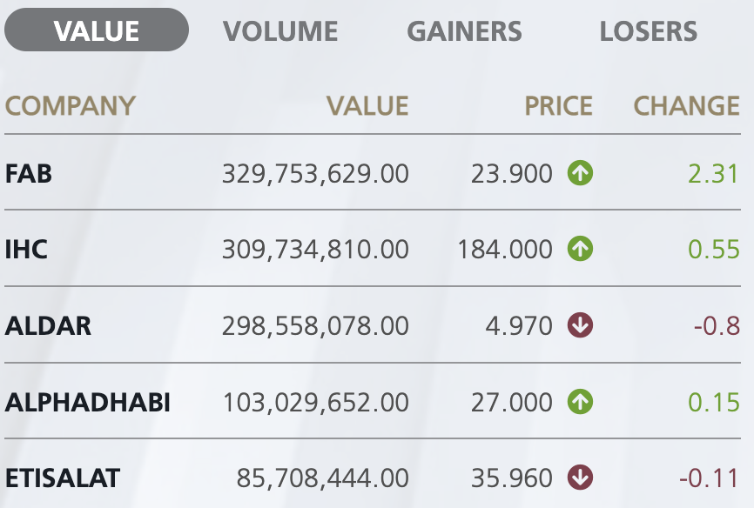Switch to the VOLUME tab
The height and width of the screenshot is (508, 754).
click(280, 31)
